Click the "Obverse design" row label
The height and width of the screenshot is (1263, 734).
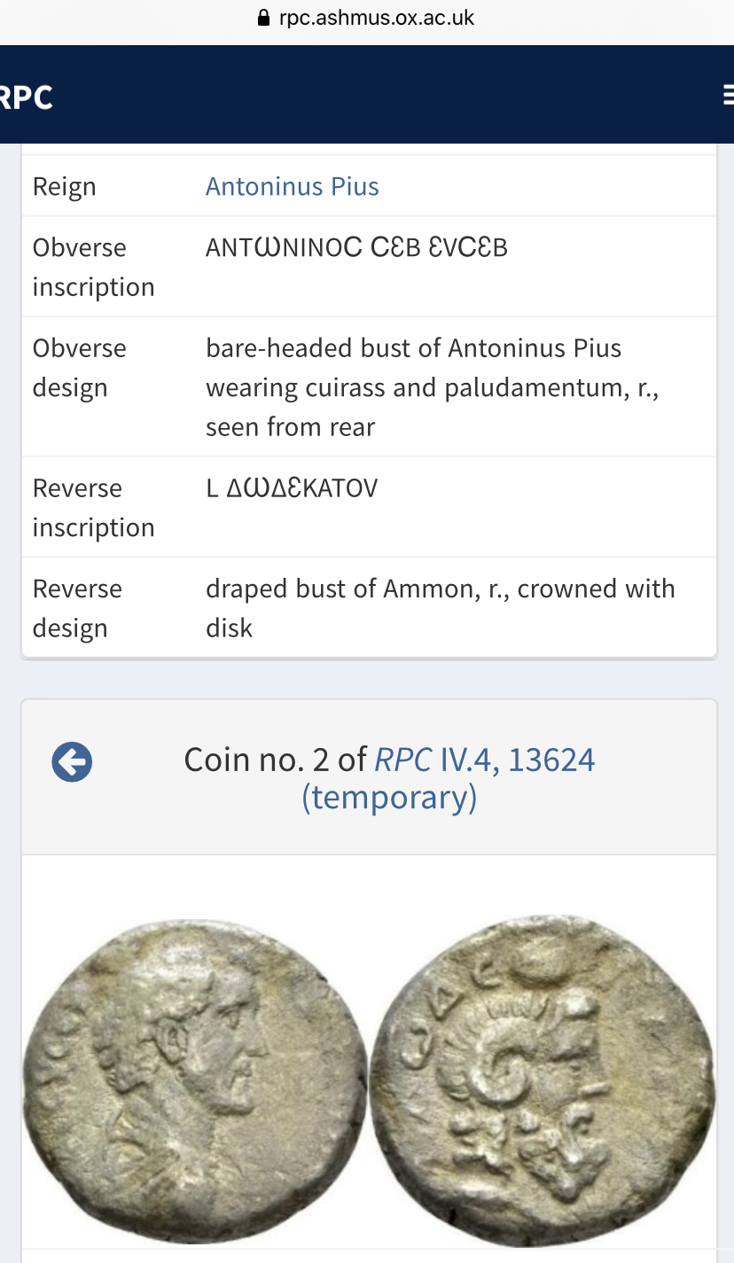79,368
